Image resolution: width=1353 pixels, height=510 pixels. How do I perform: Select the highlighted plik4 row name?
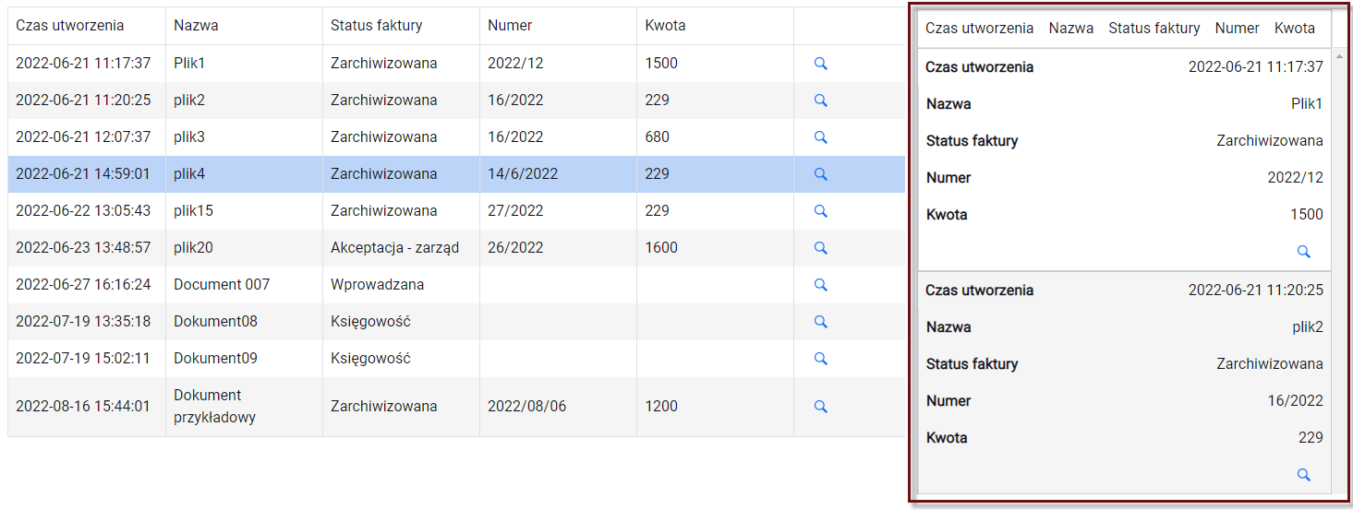[189, 174]
